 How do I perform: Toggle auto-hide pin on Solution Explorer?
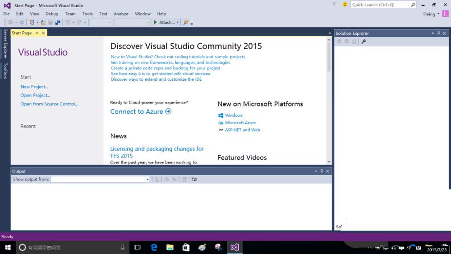click(438, 33)
